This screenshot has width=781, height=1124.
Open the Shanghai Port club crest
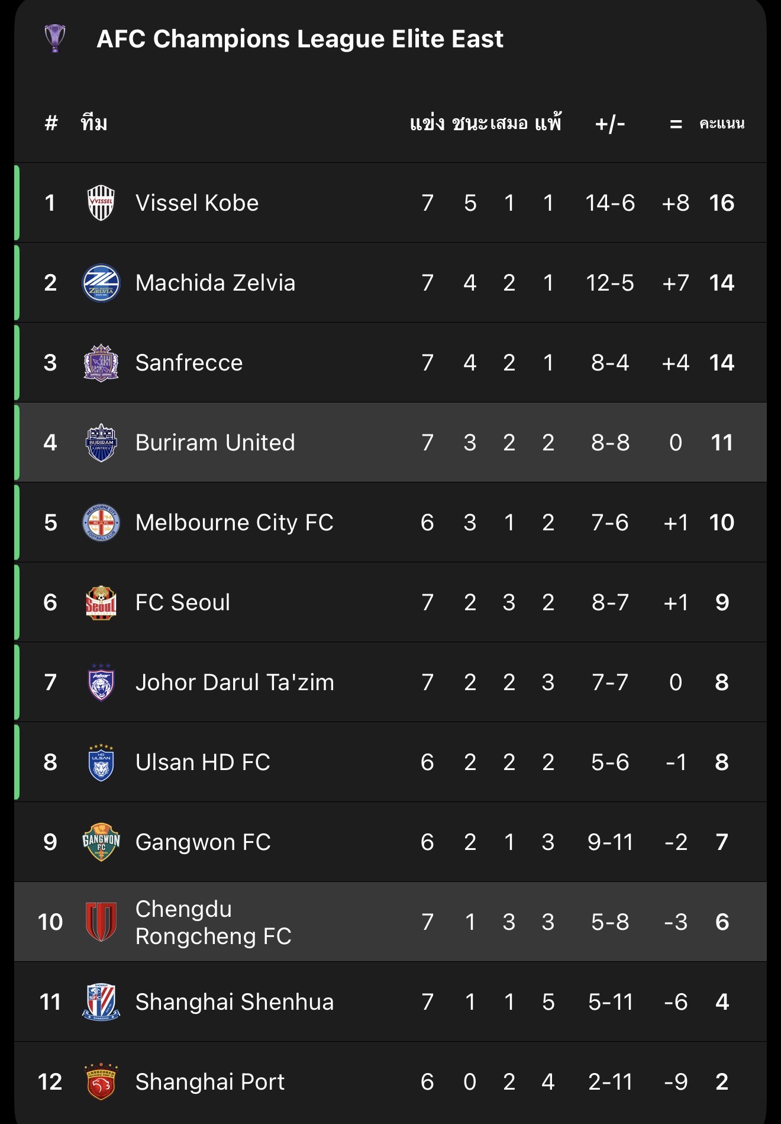coord(101,1082)
